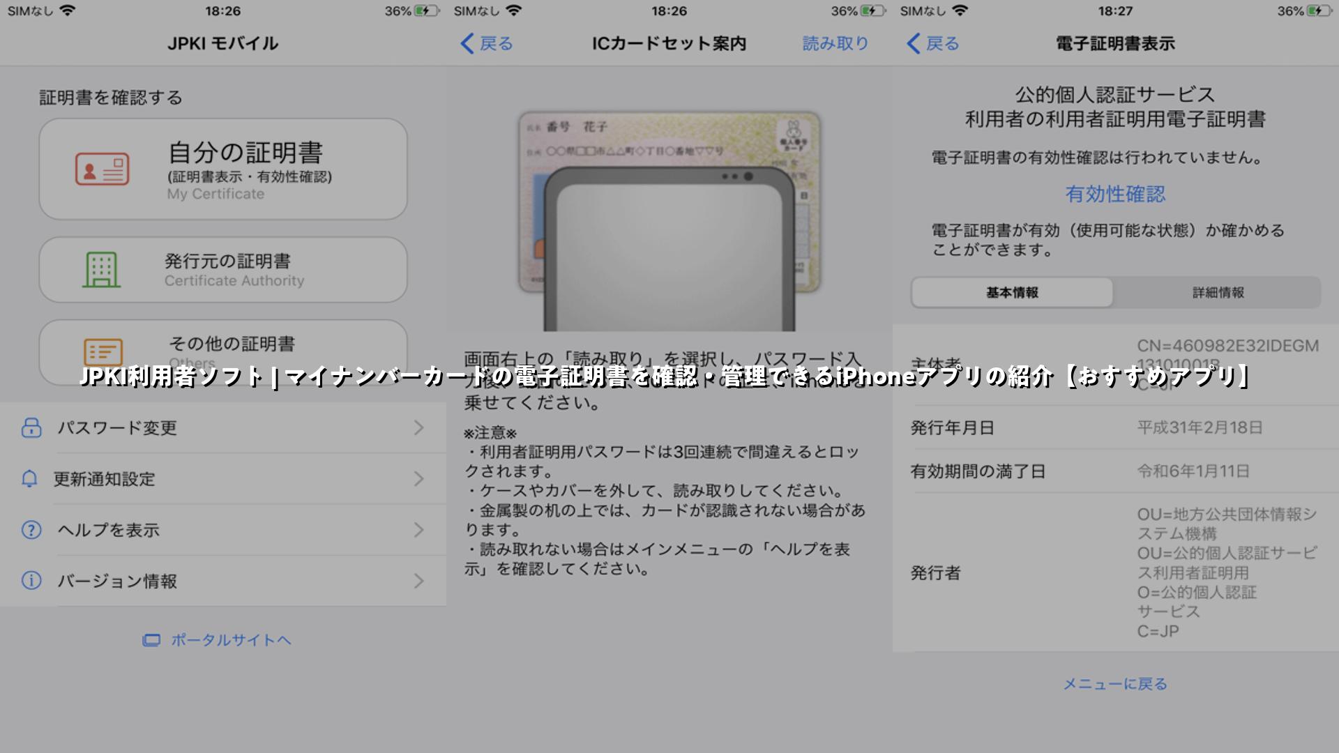Select the パスワード変更 menu row

click(223, 427)
